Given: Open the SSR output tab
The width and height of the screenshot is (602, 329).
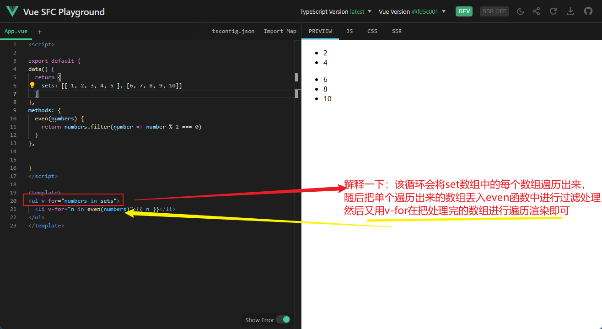Looking at the screenshot, I should click(397, 31).
